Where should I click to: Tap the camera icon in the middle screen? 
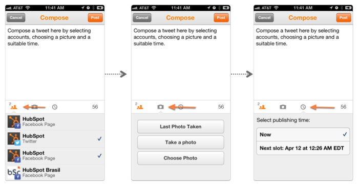160,107
